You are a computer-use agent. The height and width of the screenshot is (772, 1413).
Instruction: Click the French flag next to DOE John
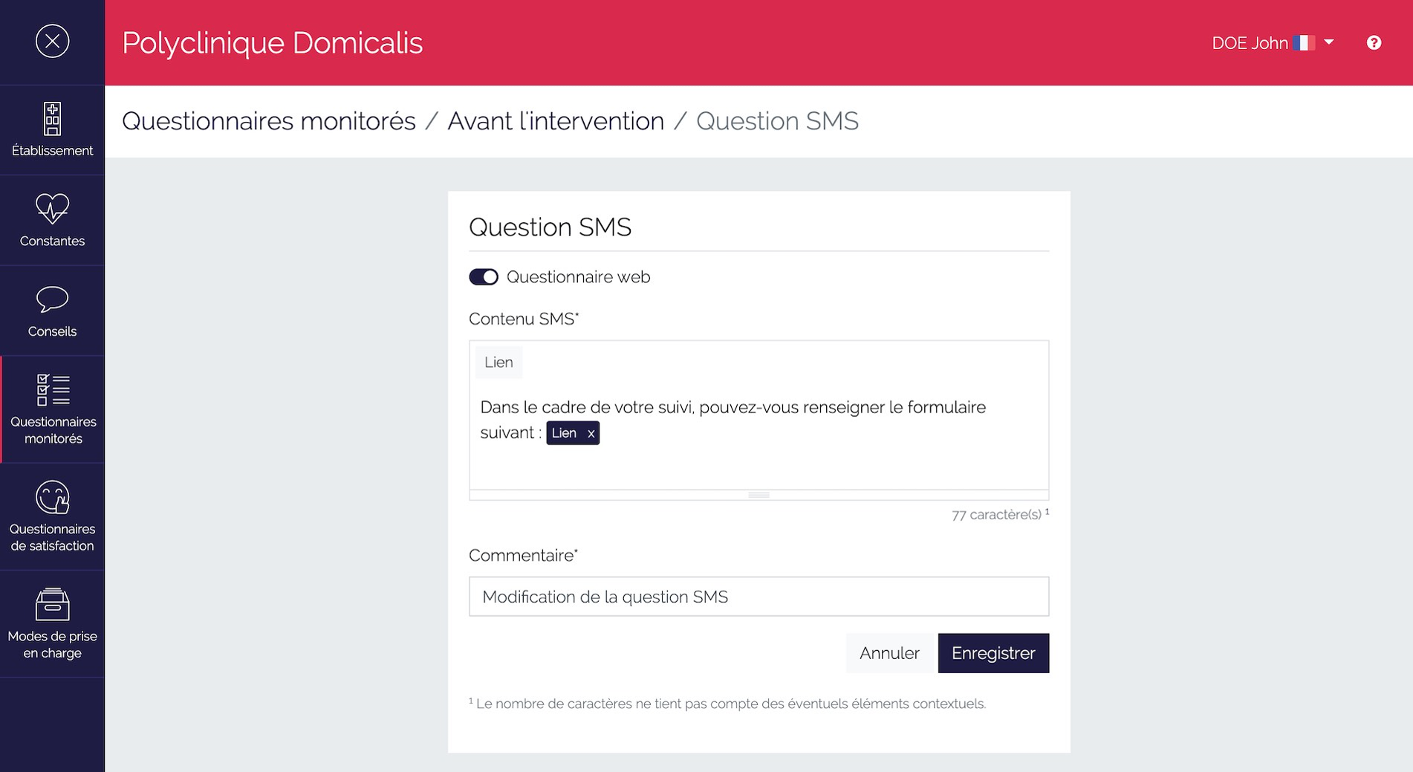1304,42
